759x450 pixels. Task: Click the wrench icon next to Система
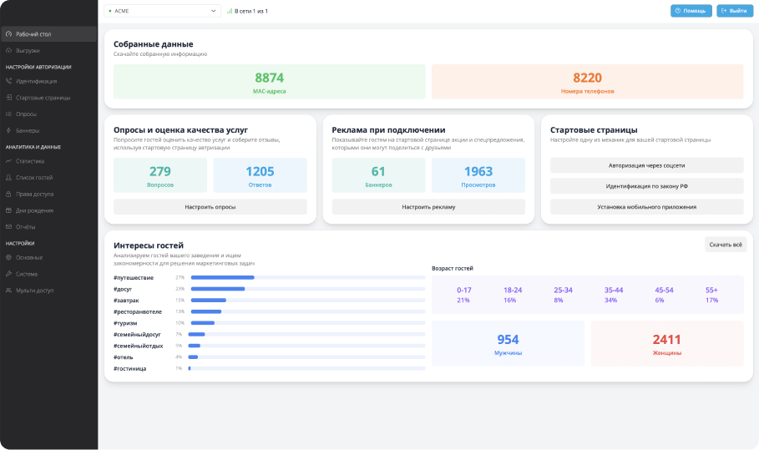tap(8, 274)
